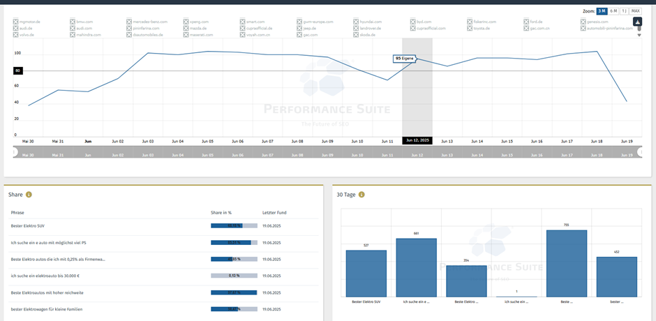This screenshot has width=656, height=321.
Task: Set chart zoom to MAX
Action: (636, 11)
